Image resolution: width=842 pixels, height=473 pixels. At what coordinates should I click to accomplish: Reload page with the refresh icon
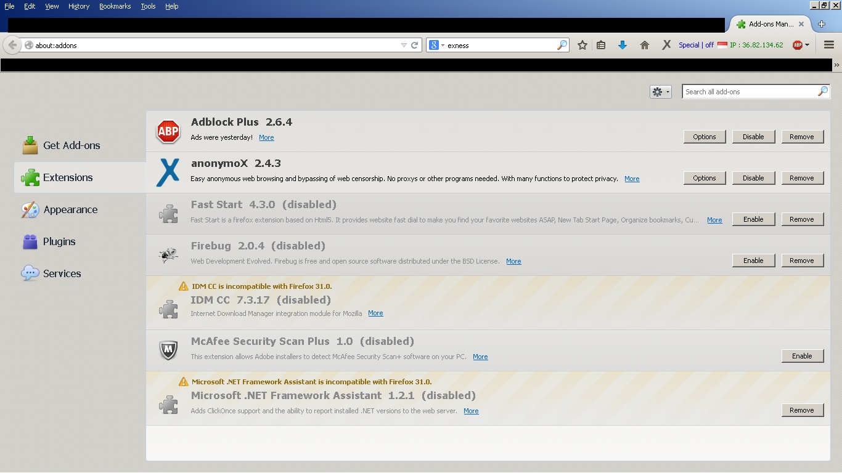415,45
